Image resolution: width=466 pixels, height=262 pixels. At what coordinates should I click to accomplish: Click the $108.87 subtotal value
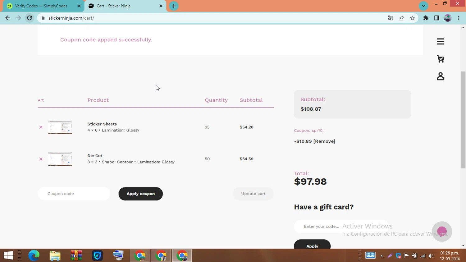pos(311,109)
